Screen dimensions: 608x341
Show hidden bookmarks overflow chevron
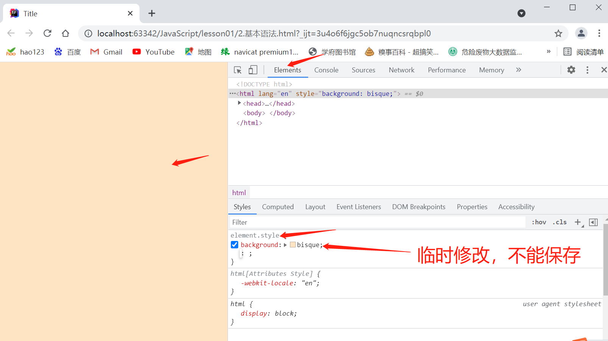pos(549,52)
